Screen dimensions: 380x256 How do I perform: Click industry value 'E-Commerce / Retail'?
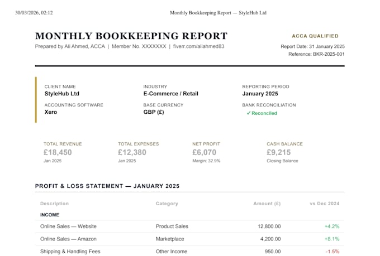click(x=170, y=94)
